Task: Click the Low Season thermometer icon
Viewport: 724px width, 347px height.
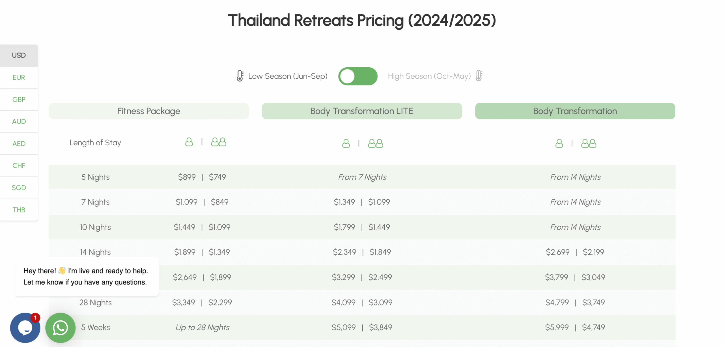Action: click(240, 76)
